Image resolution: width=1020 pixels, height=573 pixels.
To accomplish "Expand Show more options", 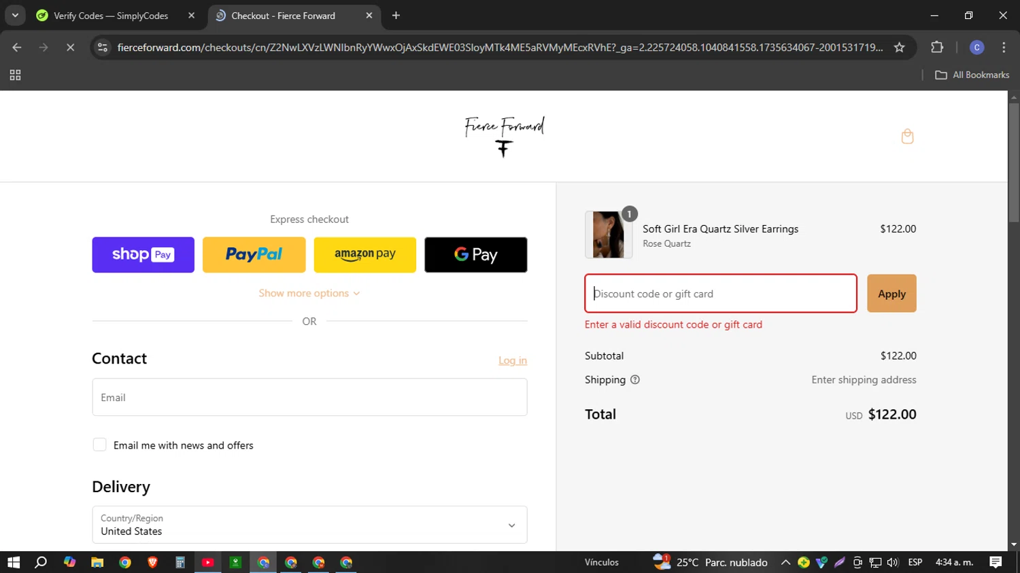I will pos(309,293).
